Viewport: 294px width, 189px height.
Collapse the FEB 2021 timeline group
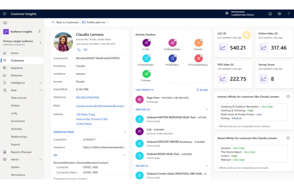pyautogui.click(x=207, y=166)
